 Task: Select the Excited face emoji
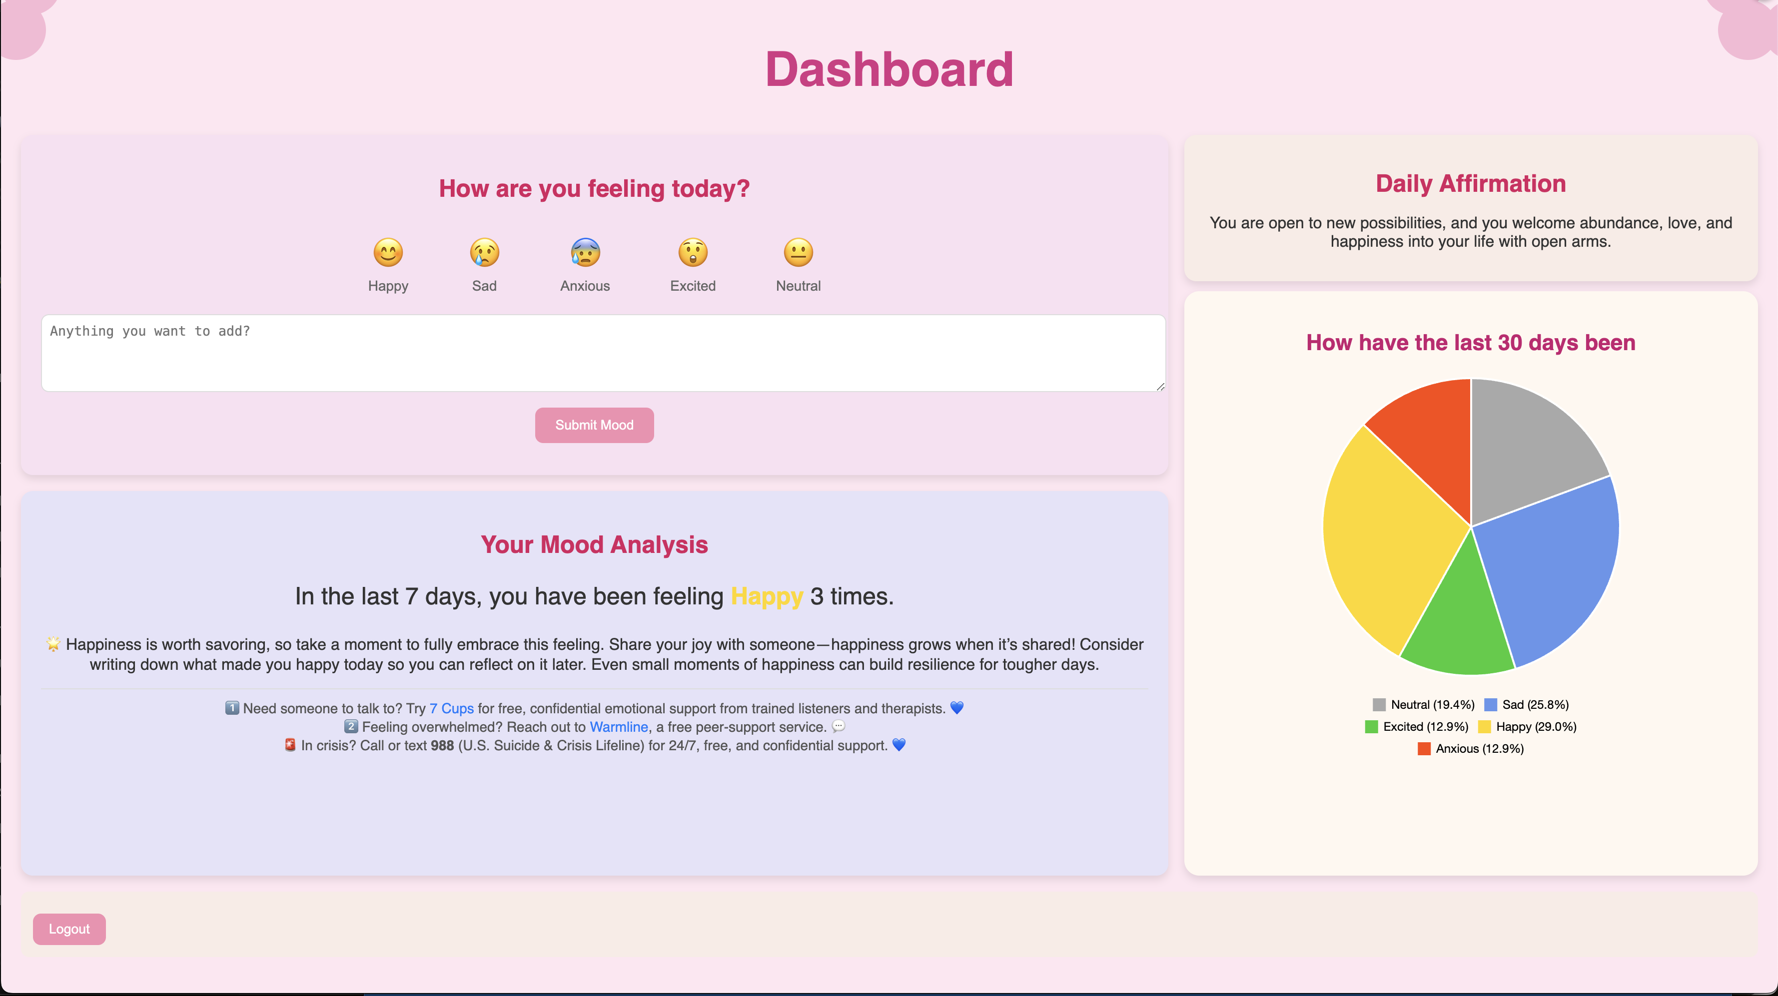click(x=692, y=252)
